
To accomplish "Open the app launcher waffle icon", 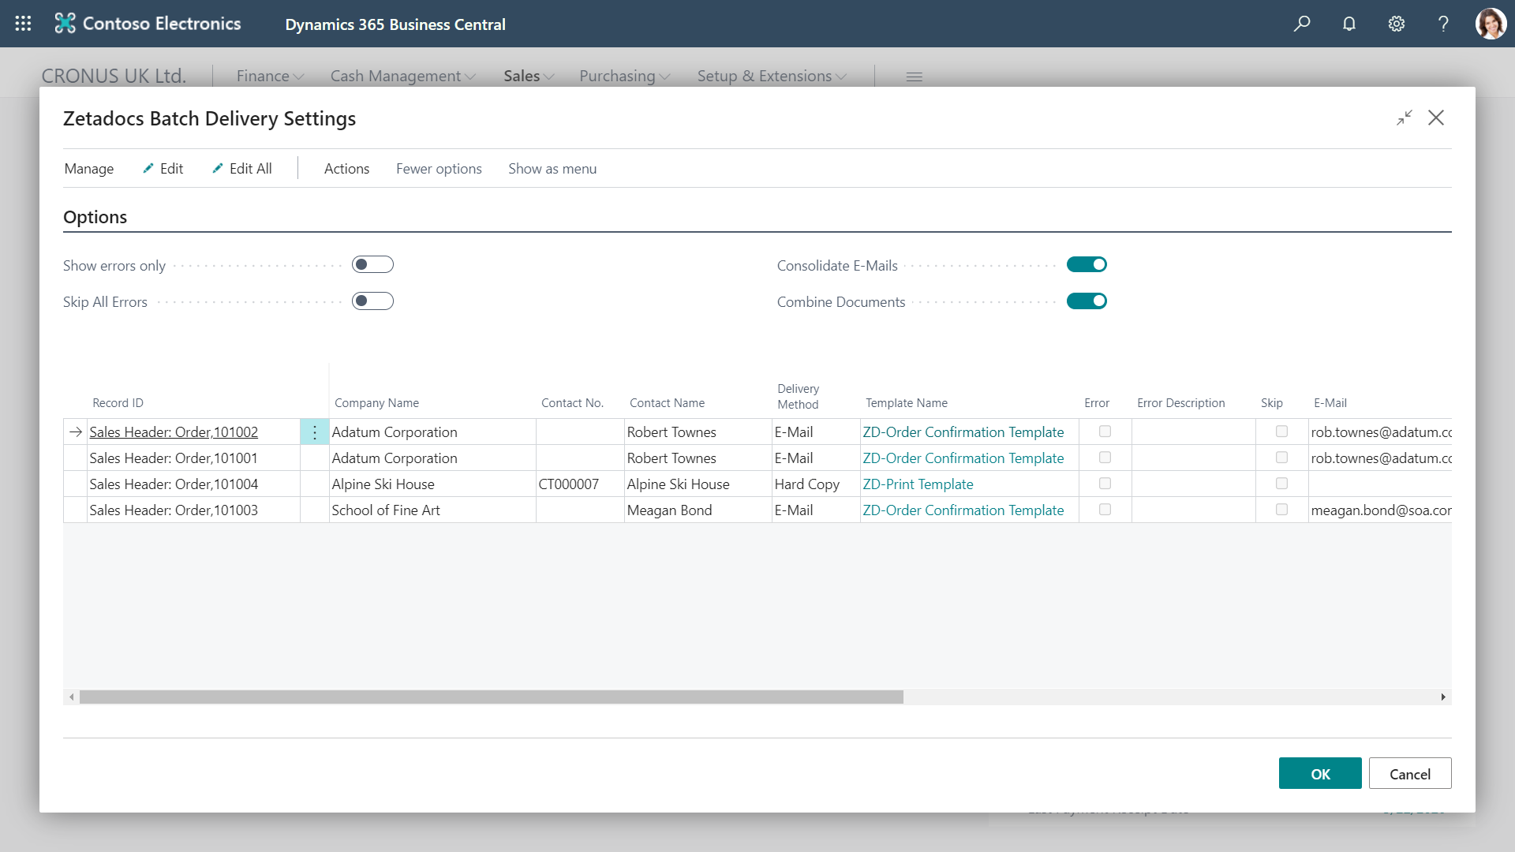I will [x=23, y=24].
